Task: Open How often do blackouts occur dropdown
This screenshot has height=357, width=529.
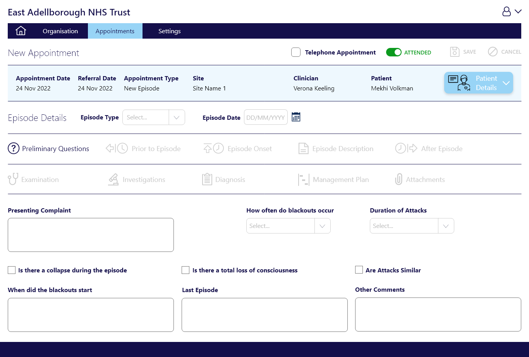Action: click(x=289, y=226)
